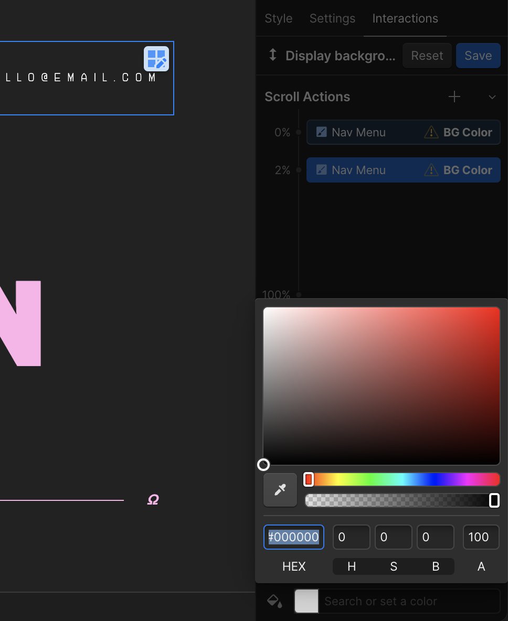Click the warning icon on the 0% action
The height and width of the screenshot is (621, 508).
431,132
